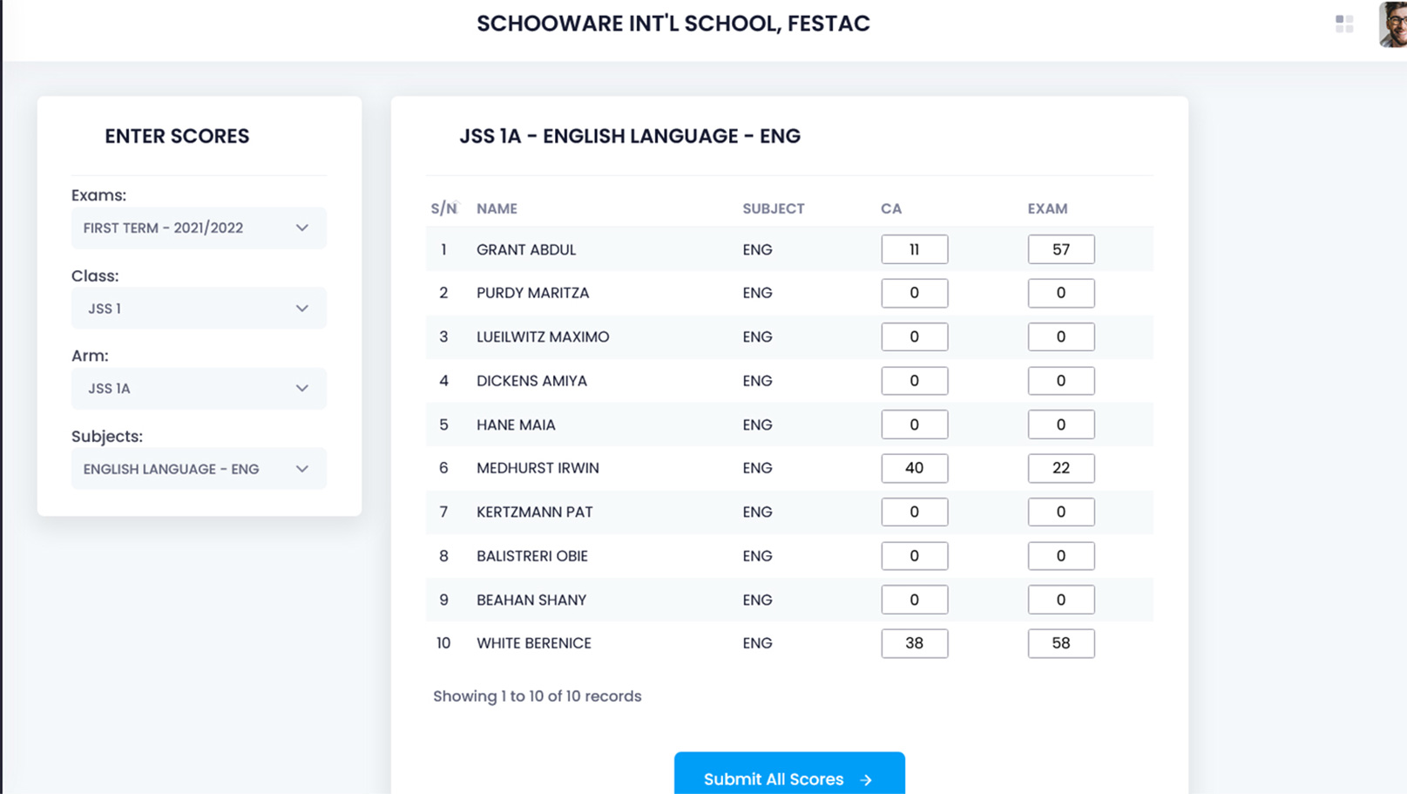This screenshot has width=1407, height=794.
Task: Click the S/N column header to sort
Action: 443,208
